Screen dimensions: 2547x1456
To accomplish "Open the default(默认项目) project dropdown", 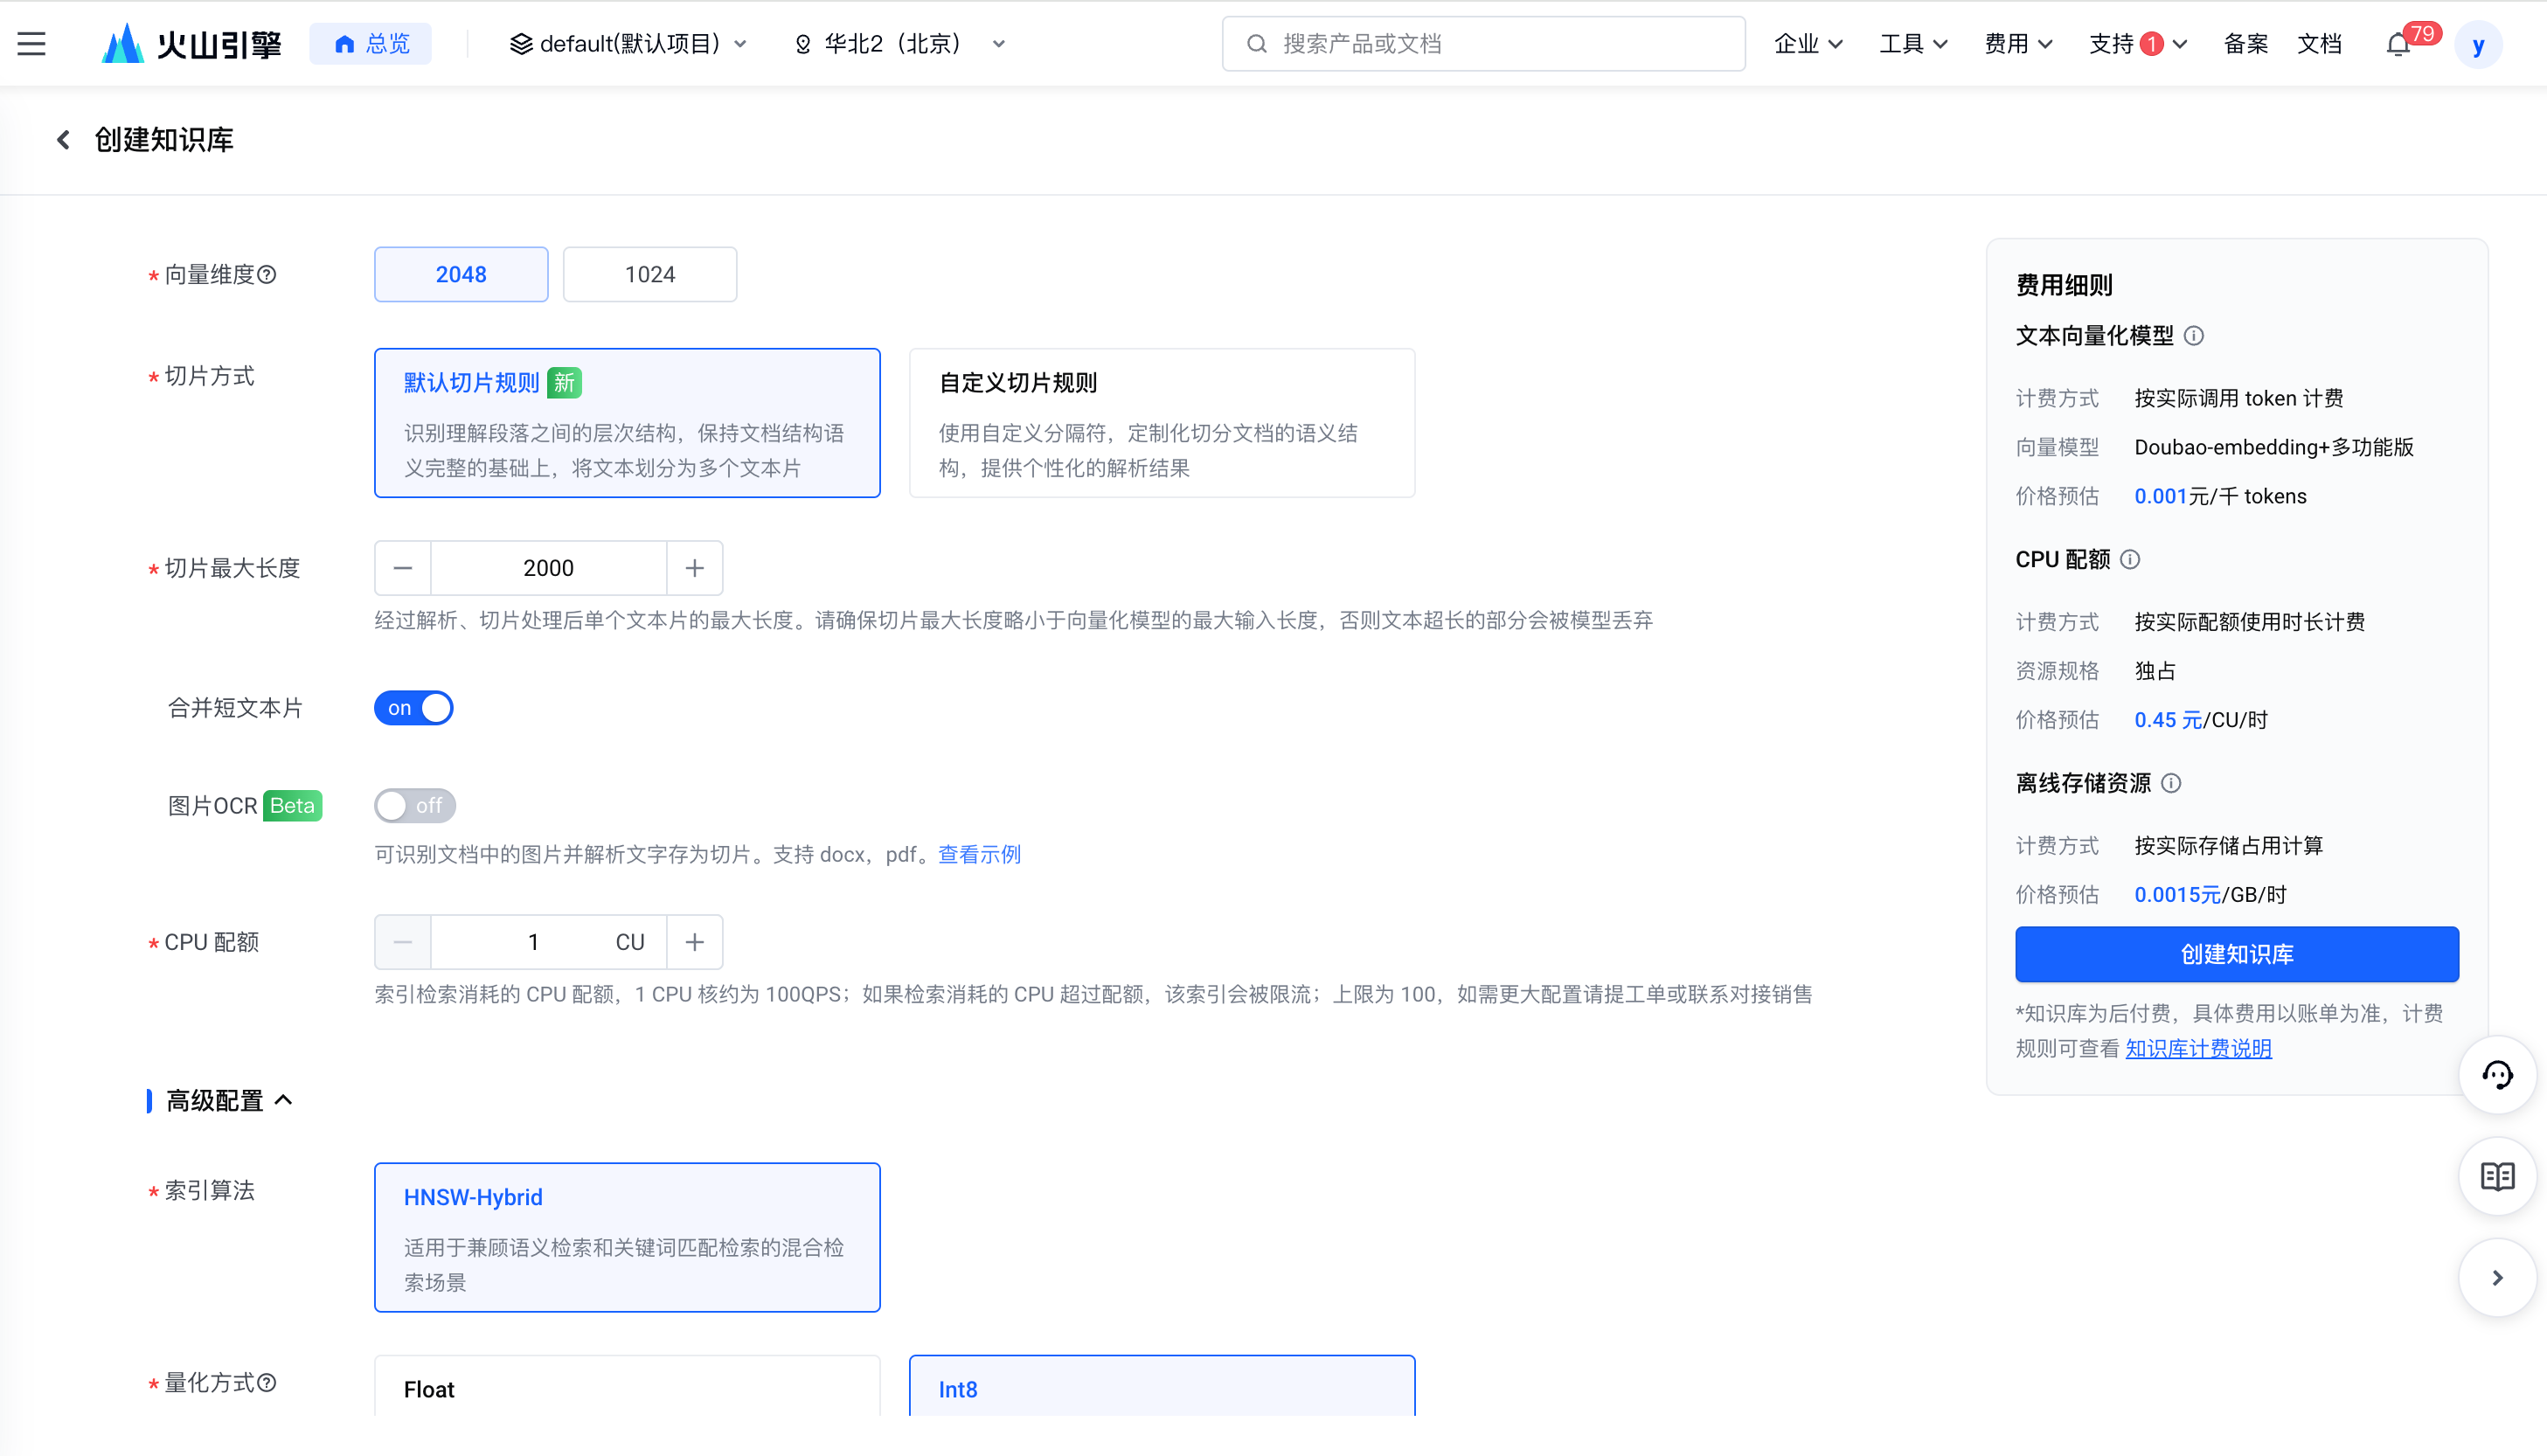I will pyautogui.click(x=628, y=44).
